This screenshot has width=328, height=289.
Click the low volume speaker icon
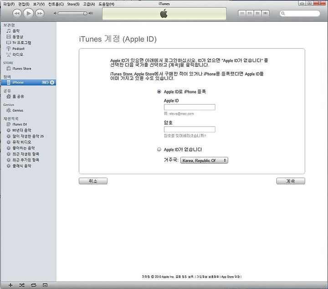click(55, 13)
